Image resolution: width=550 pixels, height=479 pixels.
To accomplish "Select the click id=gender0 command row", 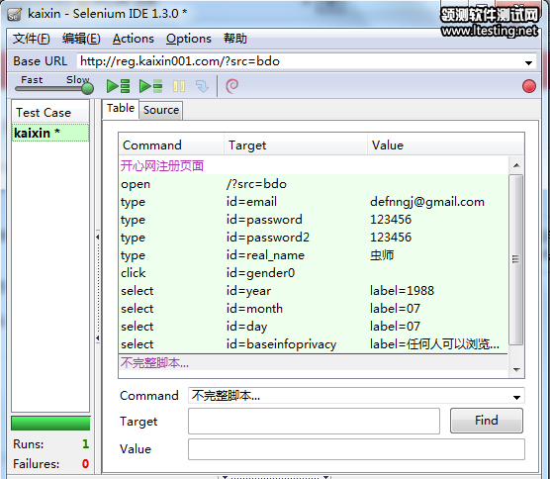I will pos(314,273).
